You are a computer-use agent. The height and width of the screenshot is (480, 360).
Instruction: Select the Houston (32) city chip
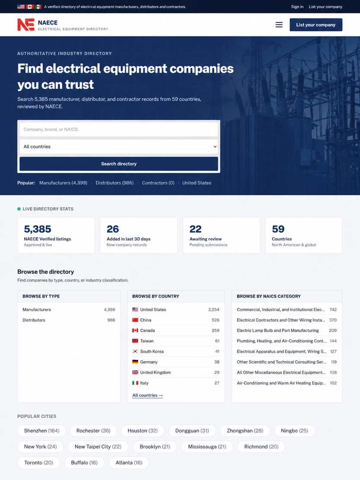[x=142, y=431]
